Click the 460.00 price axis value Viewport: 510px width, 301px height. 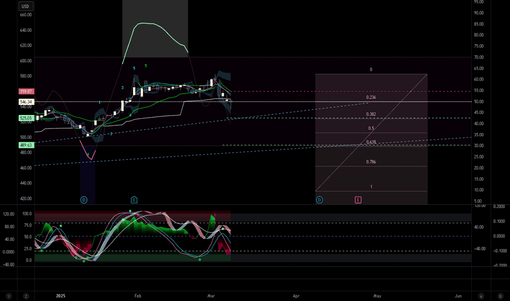pyautogui.click(x=26, y=167)
